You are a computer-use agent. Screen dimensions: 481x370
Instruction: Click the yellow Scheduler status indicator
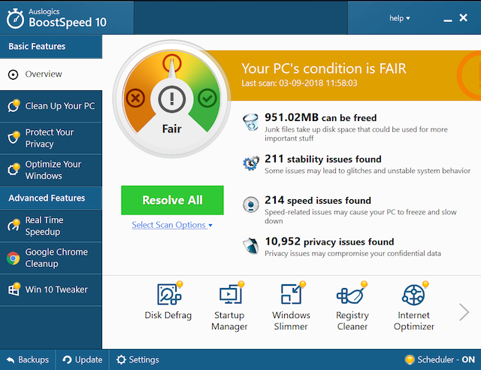coord(410,359)
